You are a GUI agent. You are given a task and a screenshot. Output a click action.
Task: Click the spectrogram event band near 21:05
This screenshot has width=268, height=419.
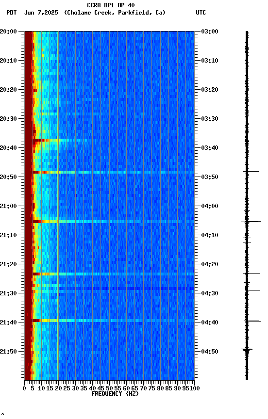(x=114, y=222)
